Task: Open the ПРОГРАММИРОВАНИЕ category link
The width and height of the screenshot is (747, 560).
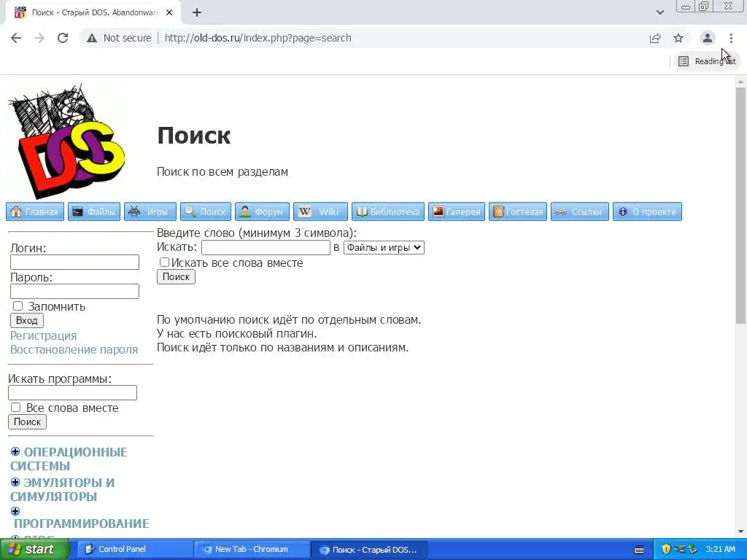Action: point(82,524)
